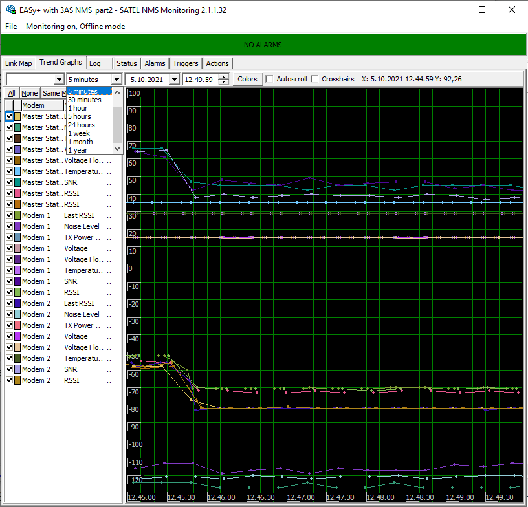Open the Colors button
528x507 pixels.
[x=247, y=79]
